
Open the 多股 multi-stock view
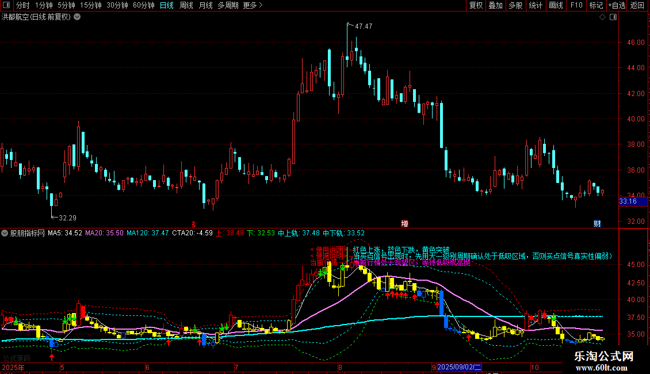515,5
